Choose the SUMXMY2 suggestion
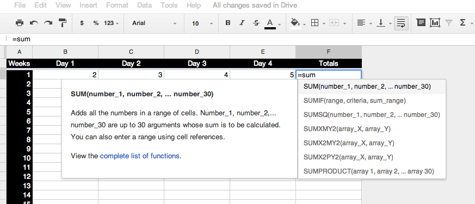The image size is (475, 204). point(372,129)
